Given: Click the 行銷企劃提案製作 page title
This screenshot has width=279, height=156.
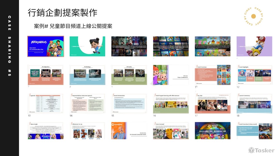Looking at the screenshot, I should 62,13.
